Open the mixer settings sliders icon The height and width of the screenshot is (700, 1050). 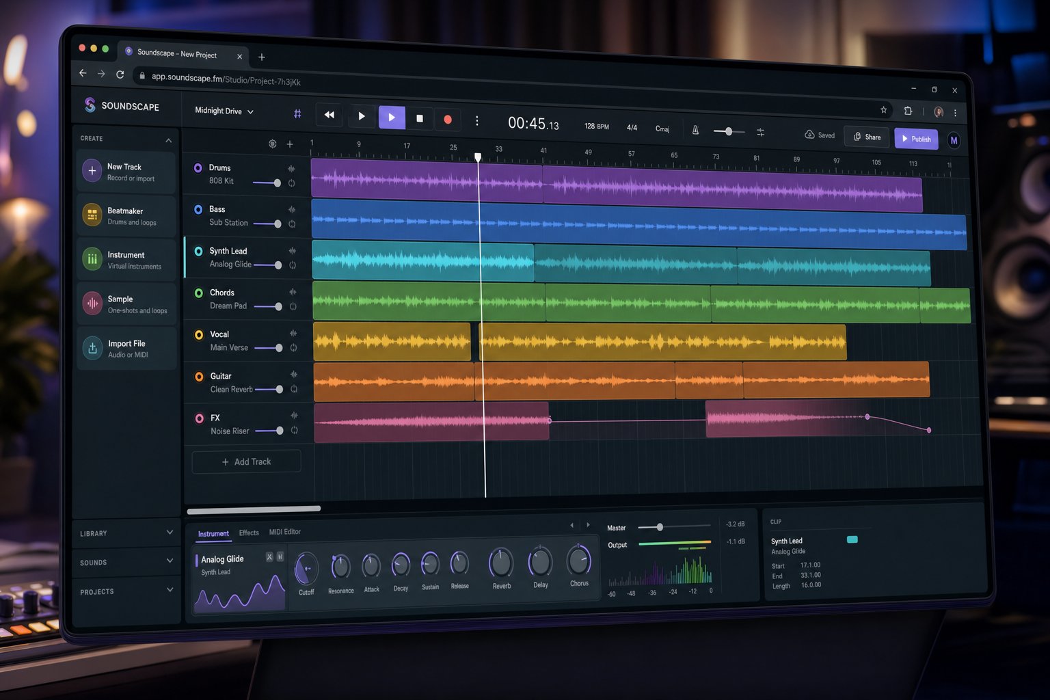point(761,133)
